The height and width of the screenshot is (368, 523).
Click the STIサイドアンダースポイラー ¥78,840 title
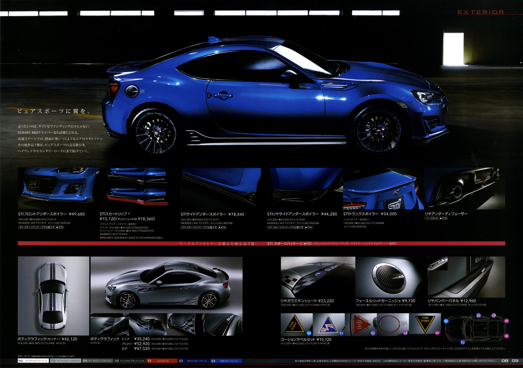[213, 214]
